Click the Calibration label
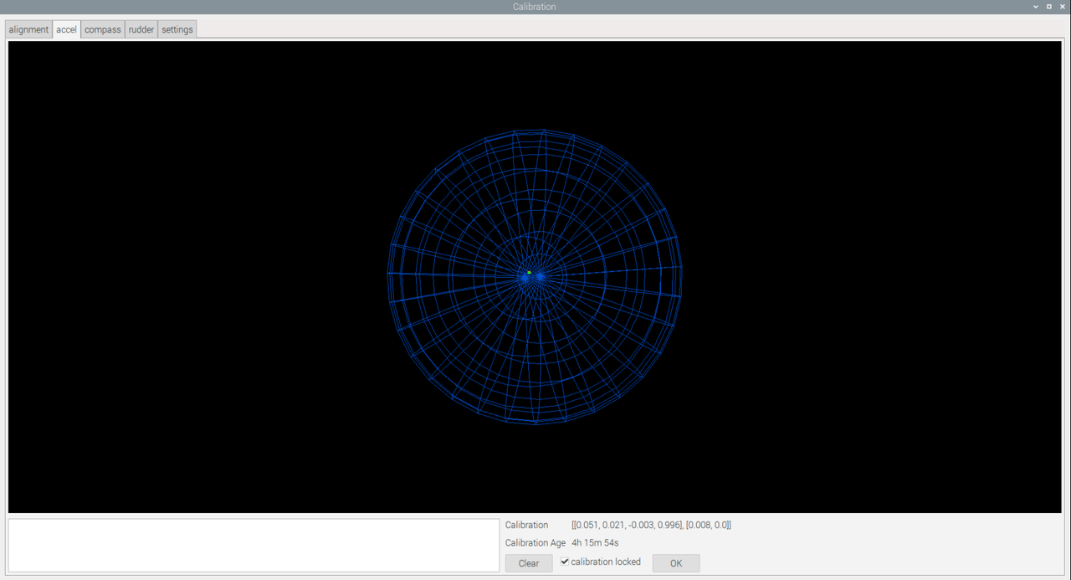Viewport: 1071px width, 580px height. [526, 525]
